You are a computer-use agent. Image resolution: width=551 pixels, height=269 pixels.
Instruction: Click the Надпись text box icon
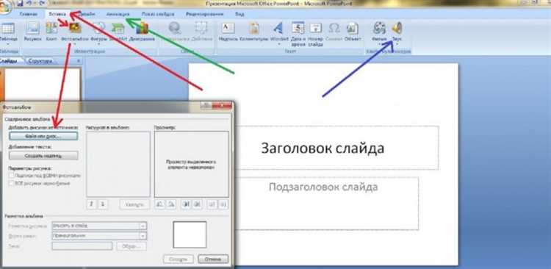coord(228,29)
